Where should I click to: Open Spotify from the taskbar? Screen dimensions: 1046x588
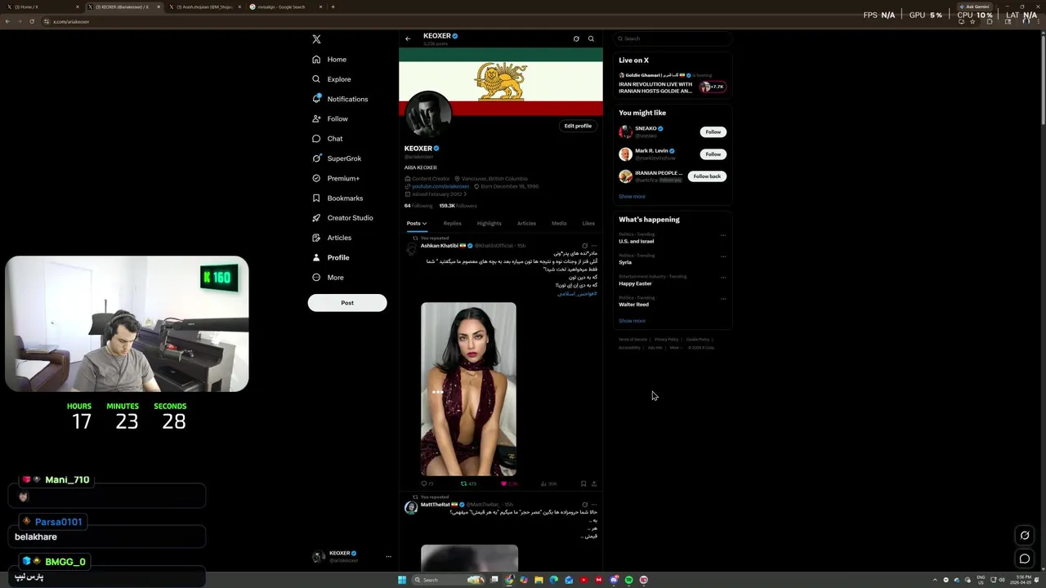(628, 580)
